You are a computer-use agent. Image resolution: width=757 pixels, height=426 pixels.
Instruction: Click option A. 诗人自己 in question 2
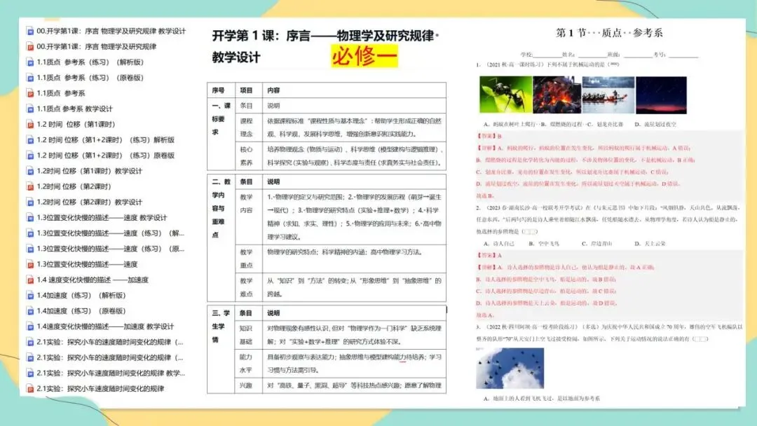(499, 244)
